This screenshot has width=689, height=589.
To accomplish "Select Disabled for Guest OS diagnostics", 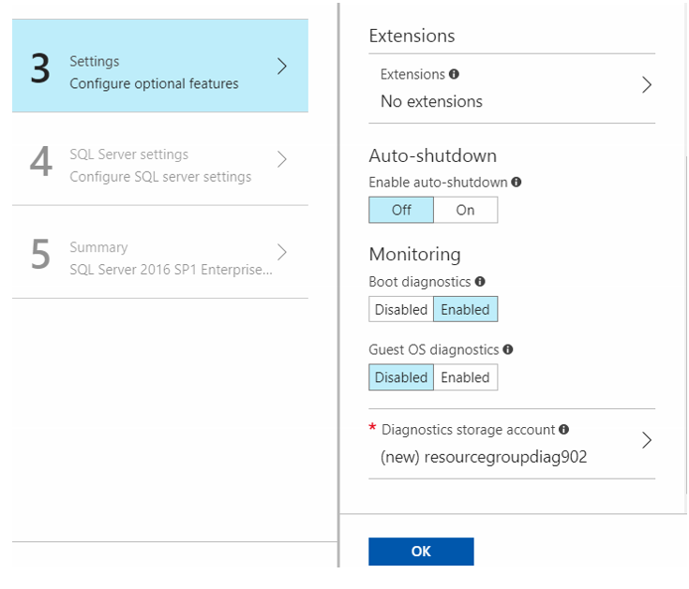I will point(401,377).
